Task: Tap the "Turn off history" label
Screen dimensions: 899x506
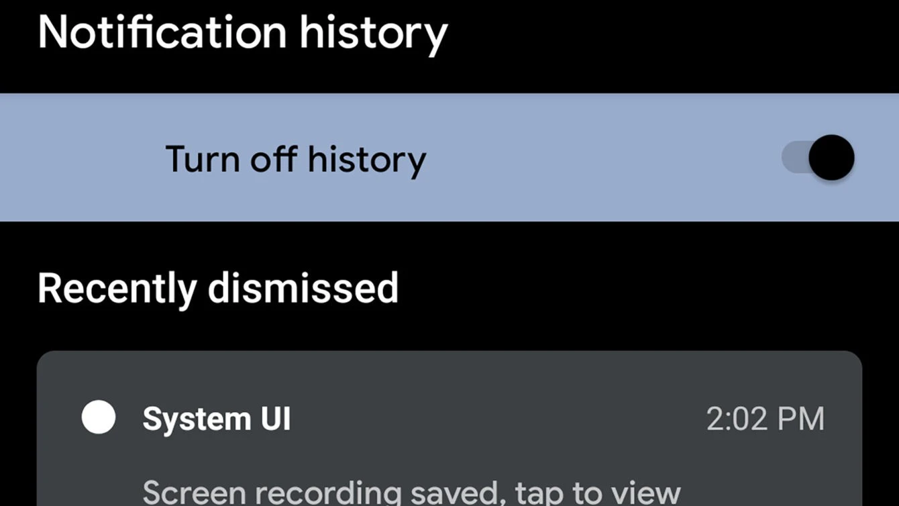Action: click(x=295, y=159)
